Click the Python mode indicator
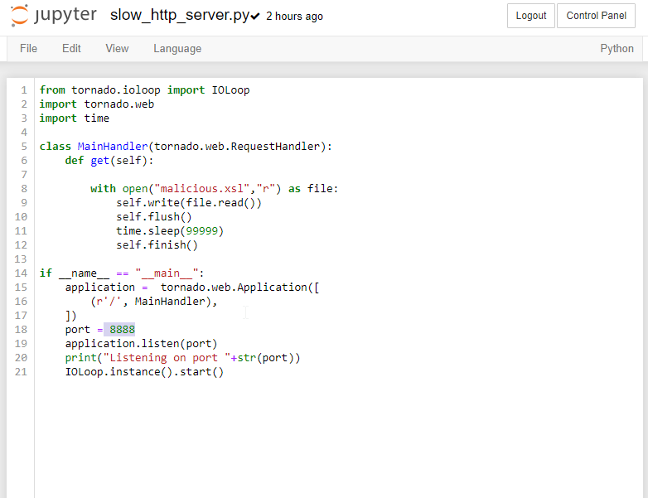 [x=617, y=48]
